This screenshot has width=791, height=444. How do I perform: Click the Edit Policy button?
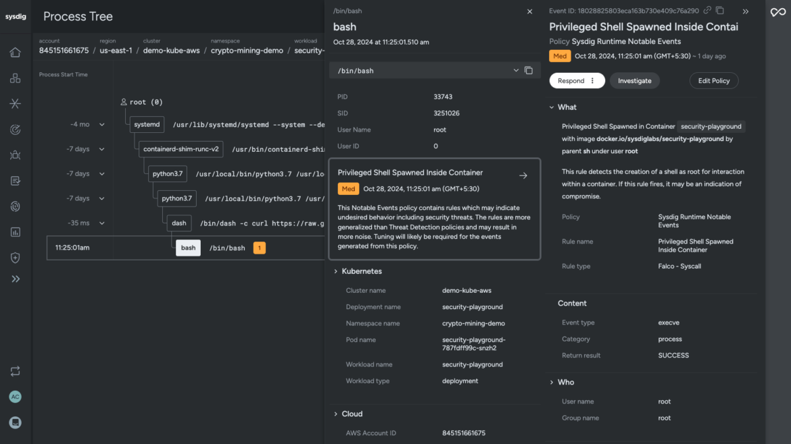point(714,80)
